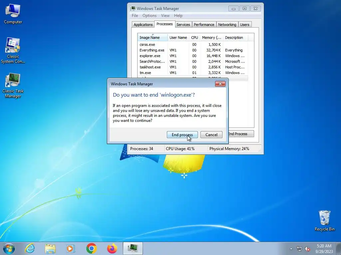Switch to the Networking tab
The height and width of the screenshot is (255, 341).
click(x=227, y=25)
